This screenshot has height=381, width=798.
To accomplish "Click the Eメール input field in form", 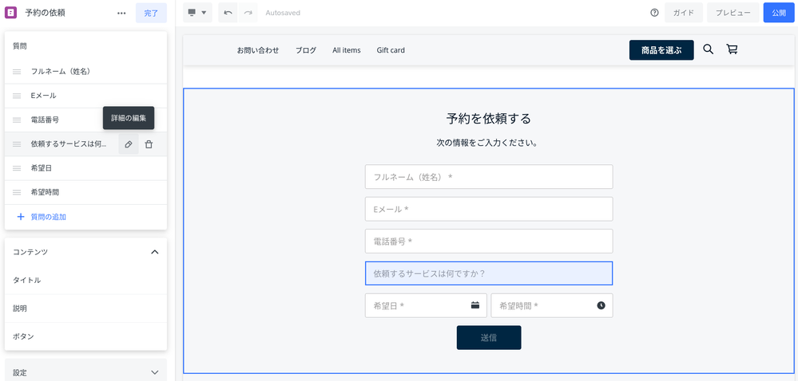I will [488, 209].
